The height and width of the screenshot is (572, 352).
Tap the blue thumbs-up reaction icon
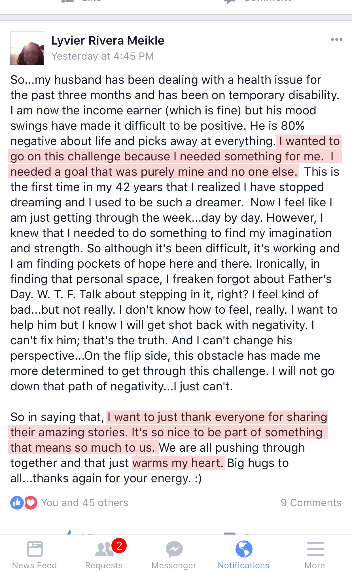(17, 503)
